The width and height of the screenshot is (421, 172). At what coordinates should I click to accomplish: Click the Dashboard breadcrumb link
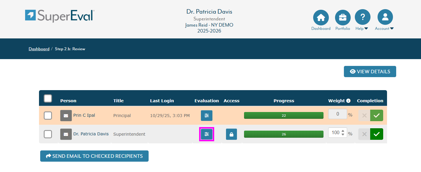[39, 49]
